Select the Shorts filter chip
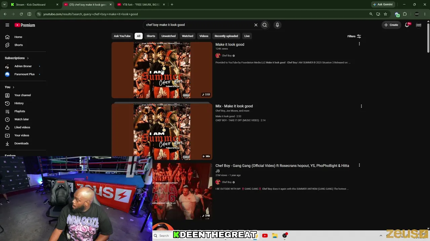Screen dimensions: 430x241 click(151, 36)
